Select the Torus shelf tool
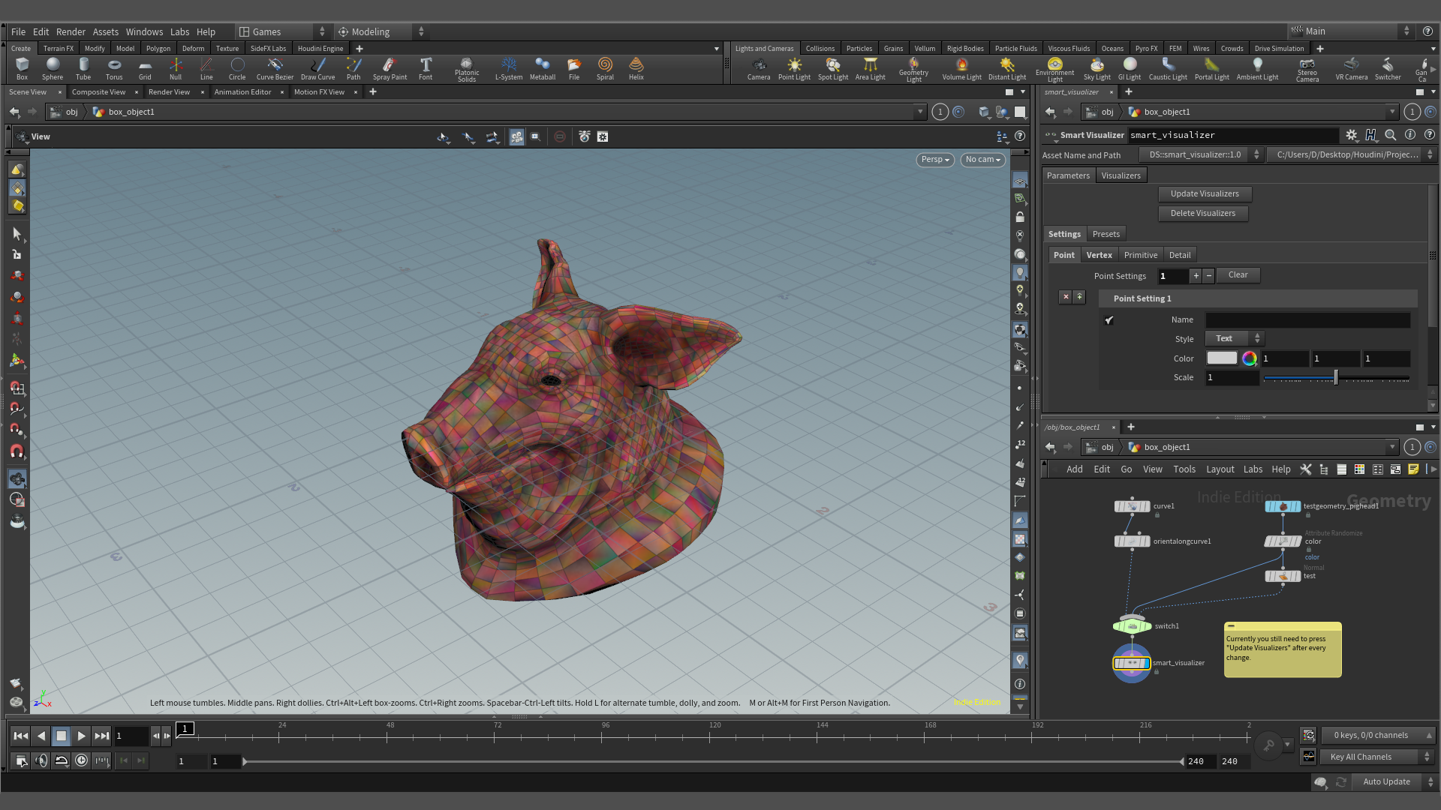Image resolution: width=1441 pixels, height=810 pixels. [114, 68]
